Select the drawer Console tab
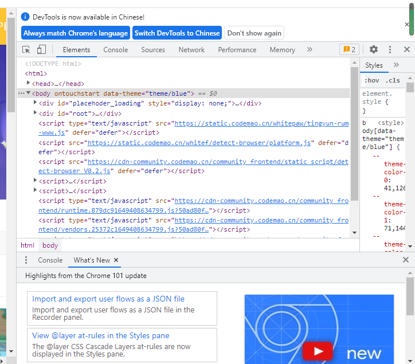This screenshot has width=415, height=364. coord(50,260)
